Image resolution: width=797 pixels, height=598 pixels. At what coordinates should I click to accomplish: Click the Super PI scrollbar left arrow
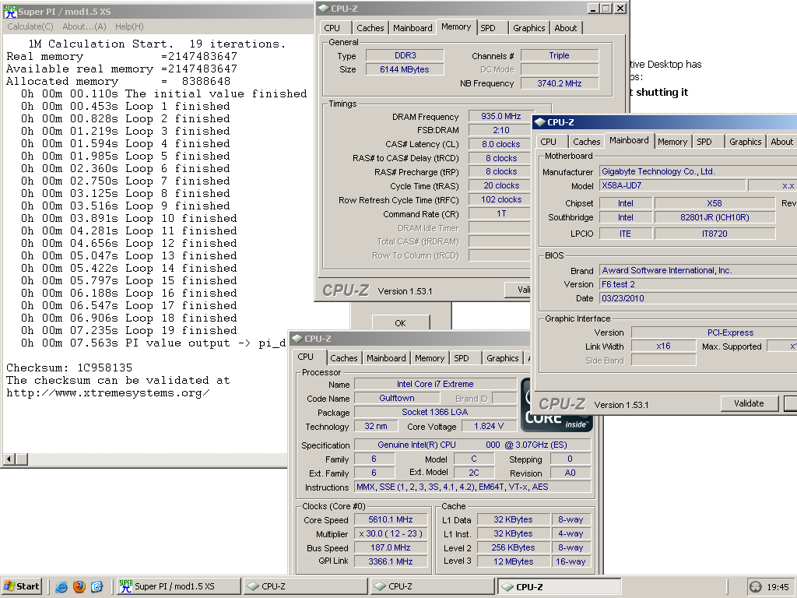tap(9, 459)
